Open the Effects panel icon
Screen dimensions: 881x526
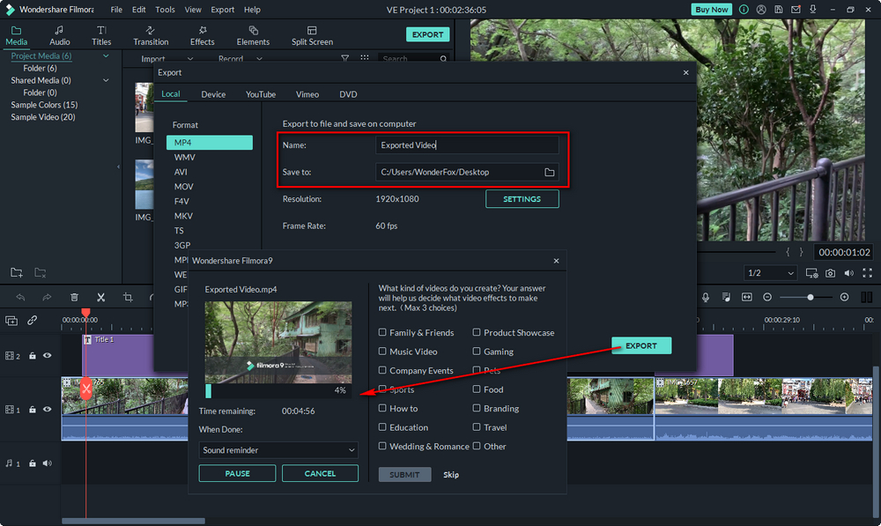[x=203, y=30]
